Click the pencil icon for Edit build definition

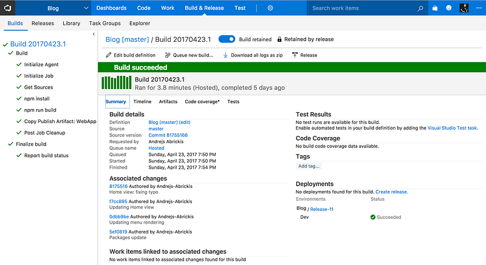coord(109,55)
